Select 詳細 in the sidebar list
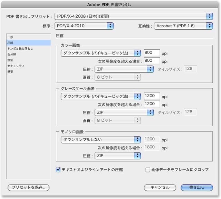The height and width of the screenshot is (199, 221). [11, 60]
